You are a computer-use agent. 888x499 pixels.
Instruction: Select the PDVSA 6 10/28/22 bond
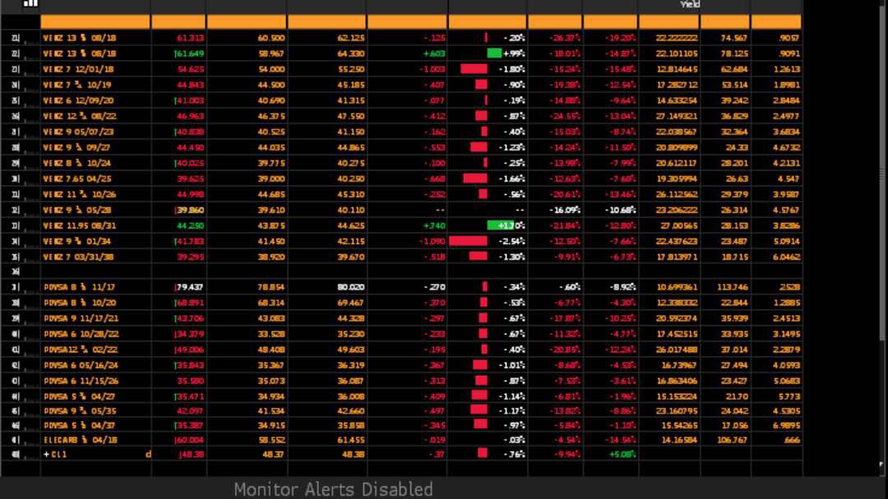(81, 334)
